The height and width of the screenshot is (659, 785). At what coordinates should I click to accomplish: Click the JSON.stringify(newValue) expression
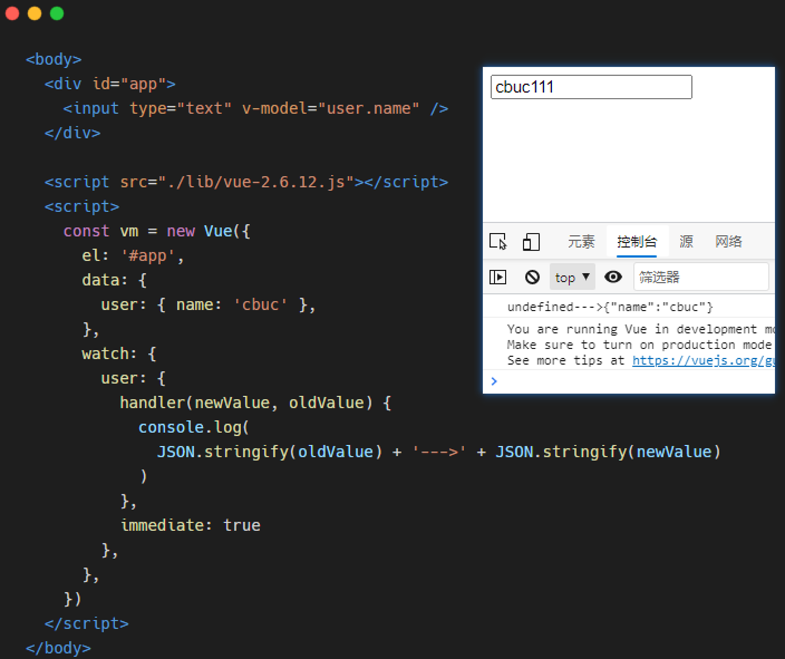click(608, 452)
